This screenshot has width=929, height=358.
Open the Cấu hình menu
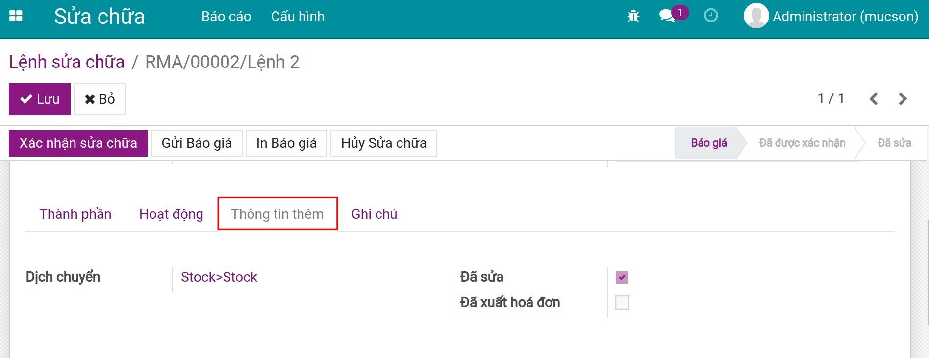[x=298, y=17]
